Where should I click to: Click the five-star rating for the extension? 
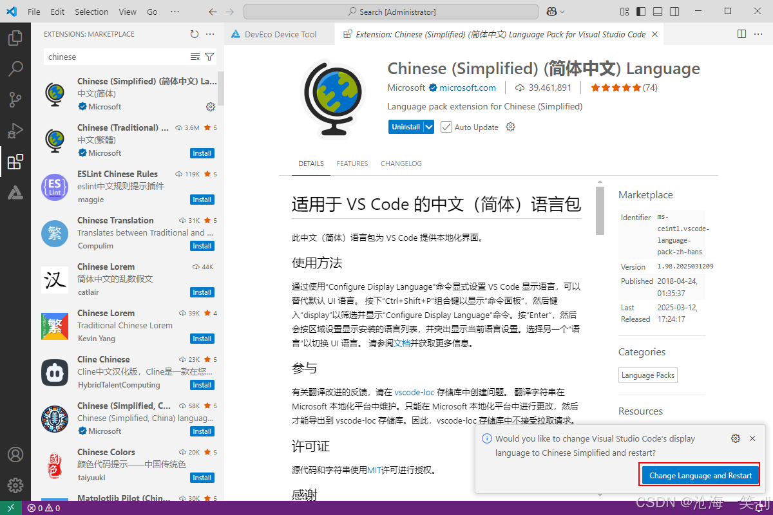pyautogui.click(x=616, y=88)
